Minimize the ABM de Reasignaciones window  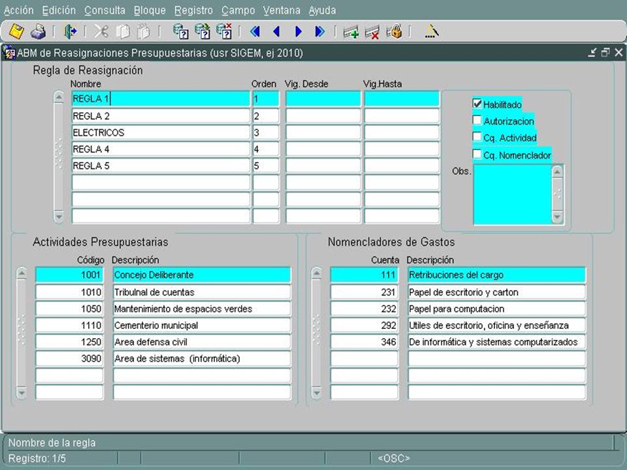pyautogui.click(x=592, y=52)
